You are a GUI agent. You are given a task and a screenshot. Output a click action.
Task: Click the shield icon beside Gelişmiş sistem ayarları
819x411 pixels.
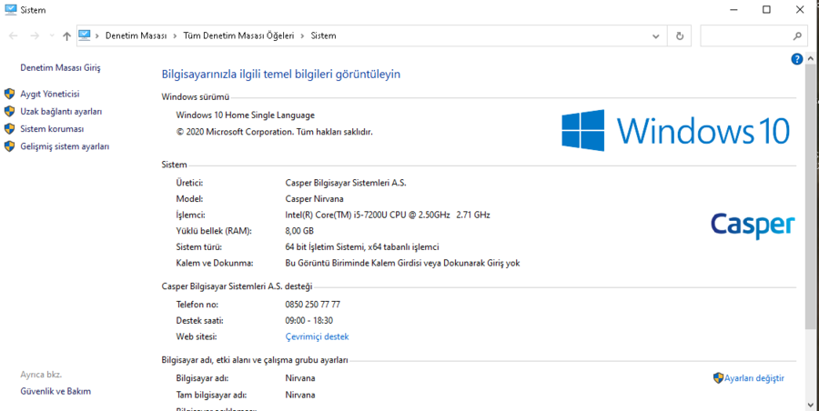(x=9, y=146)
